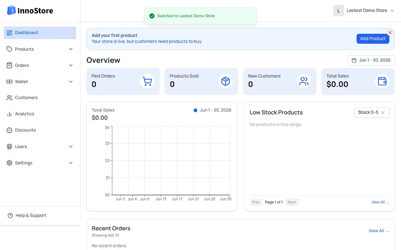
Task: Open Analytics page from sidebar
Action: pos(40,114)
